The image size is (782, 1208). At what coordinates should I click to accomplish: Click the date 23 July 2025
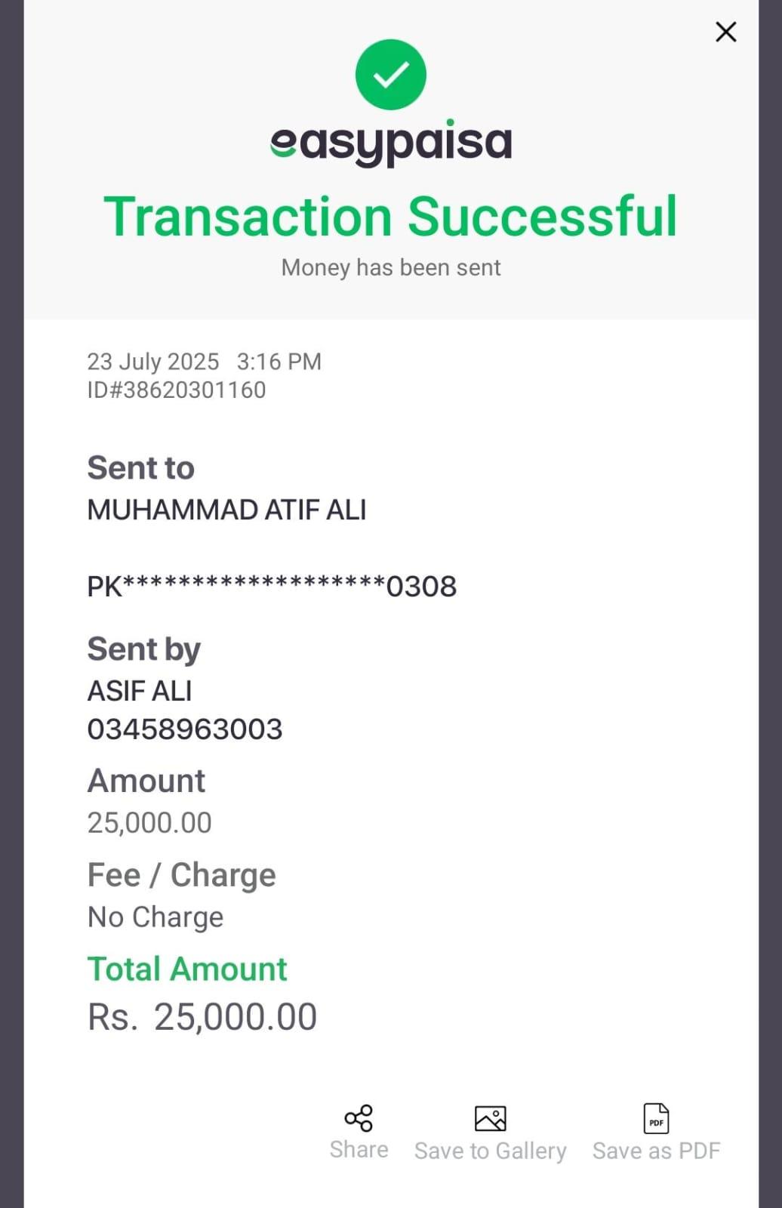pyautogui.click(x=153, y=362)
